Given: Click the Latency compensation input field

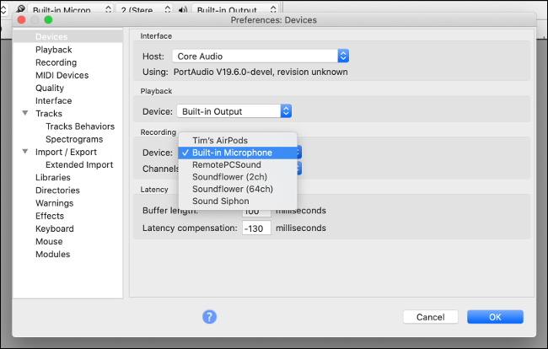Looking at the screenshot, I should [x=256, y=228].
